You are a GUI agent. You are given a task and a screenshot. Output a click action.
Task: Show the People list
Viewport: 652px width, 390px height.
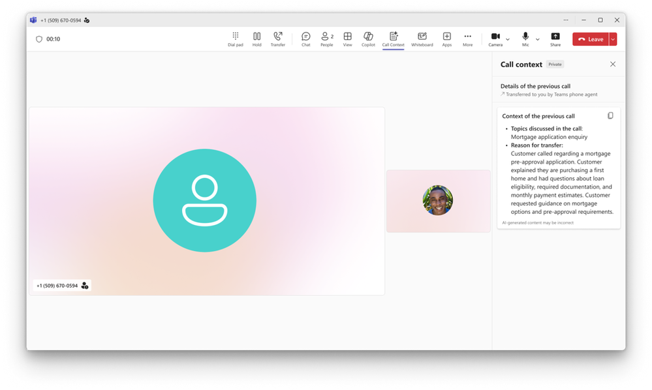tap(327, 39)
